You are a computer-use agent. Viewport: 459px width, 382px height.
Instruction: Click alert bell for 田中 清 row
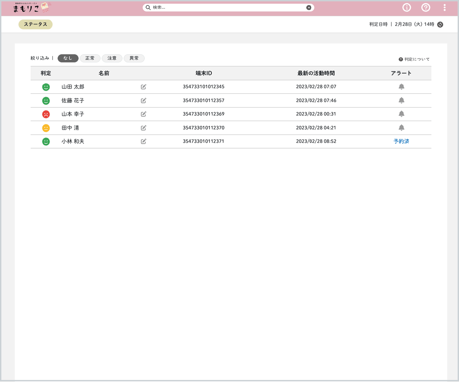[401, 128]
